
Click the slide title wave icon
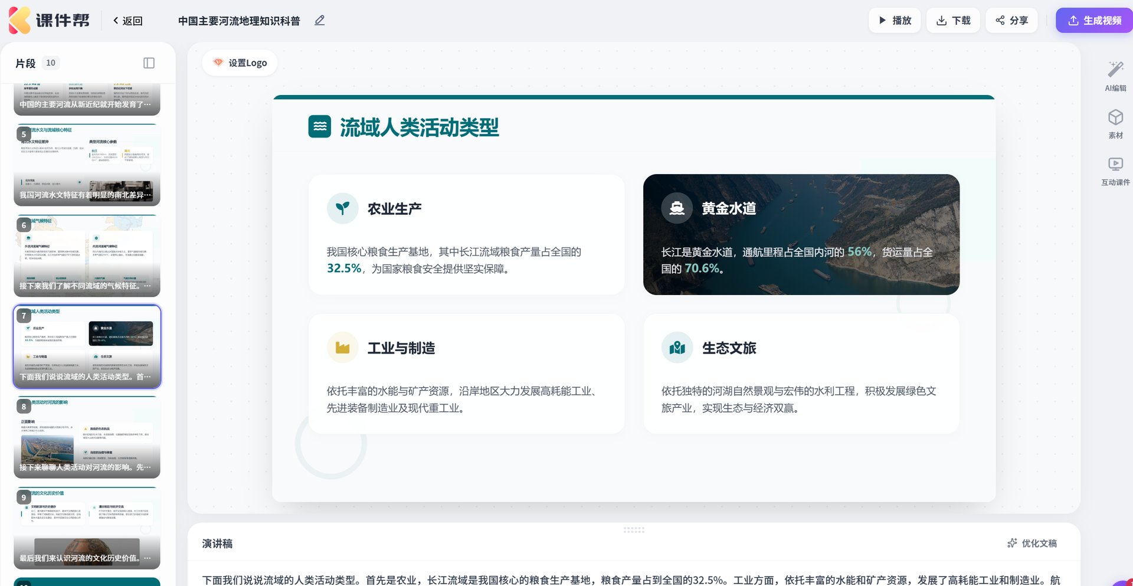tap(319, 126)
